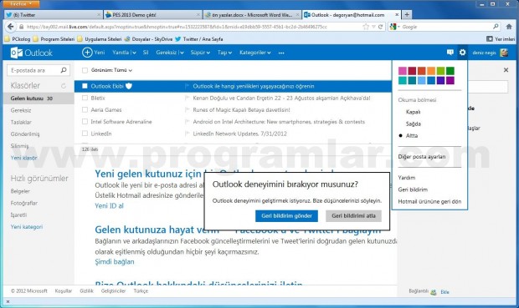Image resolution: width=519 pixels, height=308 pixels.
Task: Choose the pink color swatch theme
Action: [x=403, y=71]
